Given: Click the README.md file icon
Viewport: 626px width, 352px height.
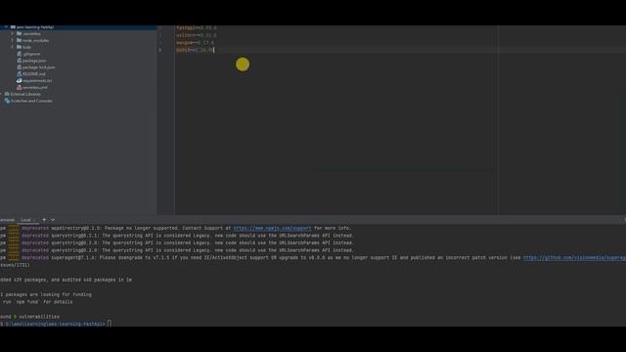Looking at the screenshot, I should point(20,74).
